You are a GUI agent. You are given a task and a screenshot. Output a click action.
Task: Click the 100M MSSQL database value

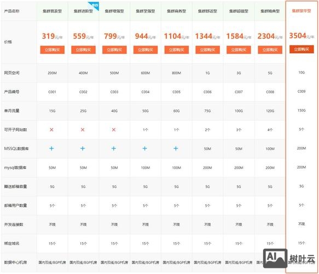270,149
